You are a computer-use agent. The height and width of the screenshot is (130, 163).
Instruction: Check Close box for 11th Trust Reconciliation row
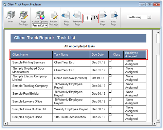point(110,115)
